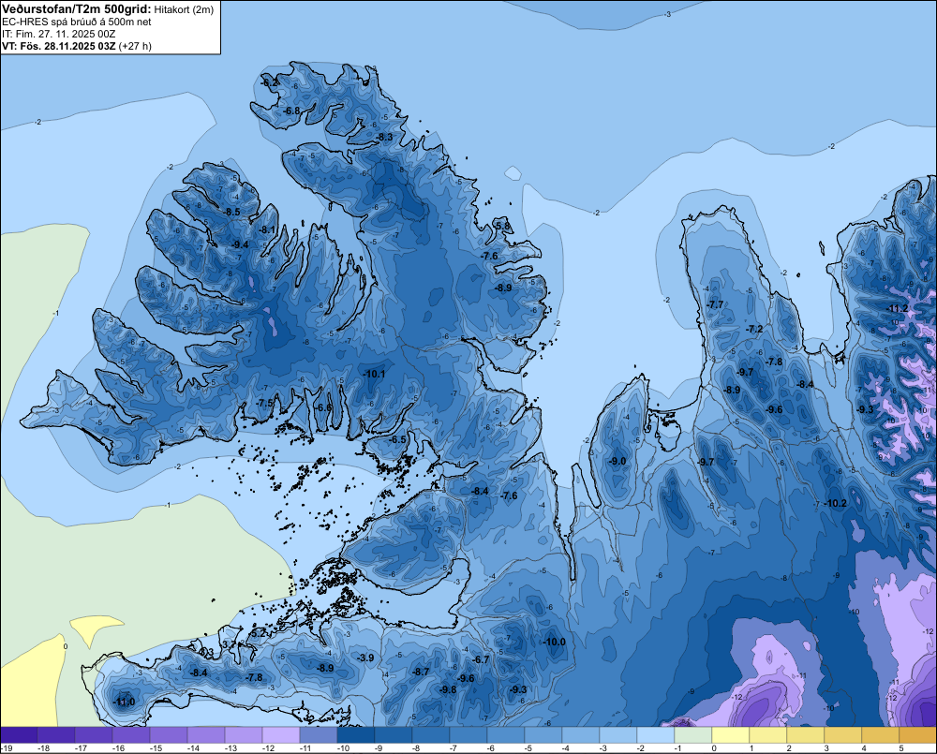Click the -9.8 temperature label

(x=448, y=689)
